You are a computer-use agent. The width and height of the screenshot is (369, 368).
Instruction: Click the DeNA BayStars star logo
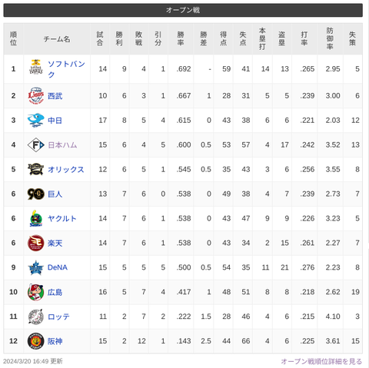point(35,267)
